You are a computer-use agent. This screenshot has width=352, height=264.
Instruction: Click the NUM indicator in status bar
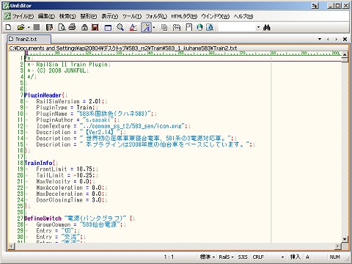[x=334, y=257]
